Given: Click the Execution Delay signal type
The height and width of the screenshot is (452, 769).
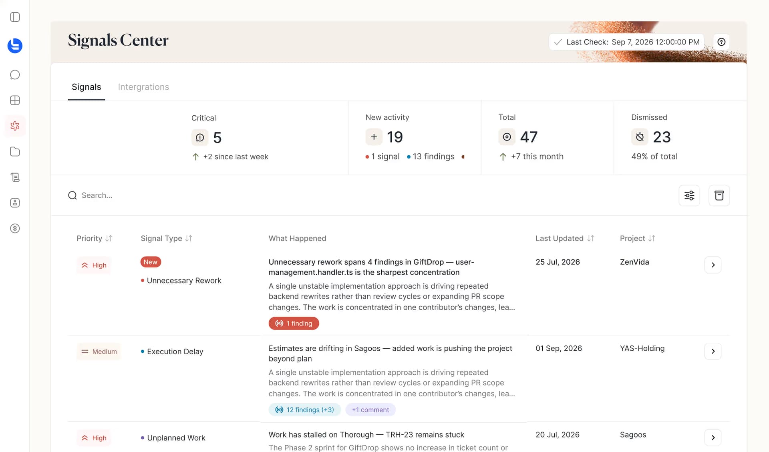Looking at the screenshot, I should (172, 352).
